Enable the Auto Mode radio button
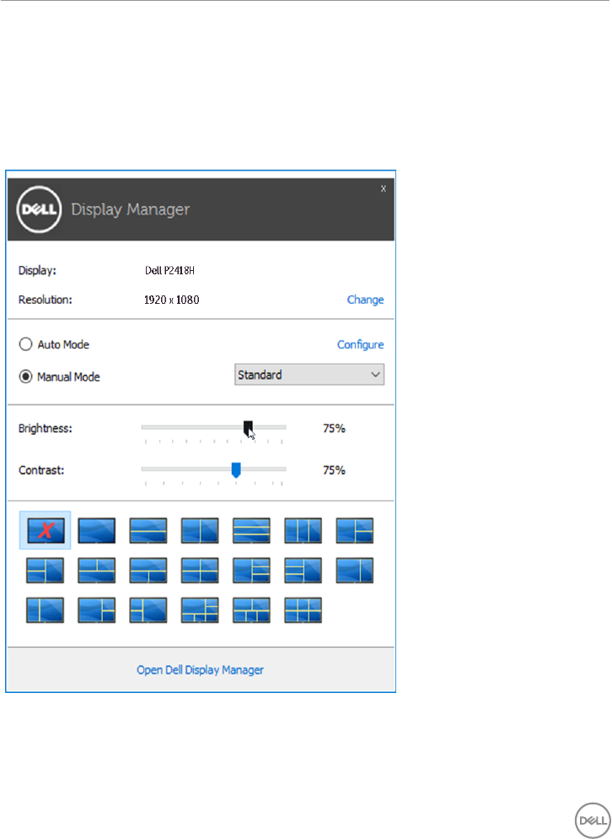 25,344
